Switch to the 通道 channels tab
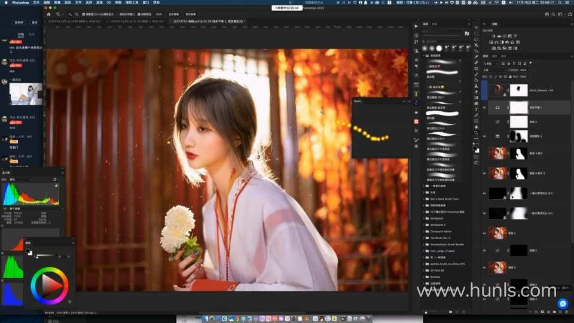The width and height of the screenshot is (574, 323). [x=494, y=56]
